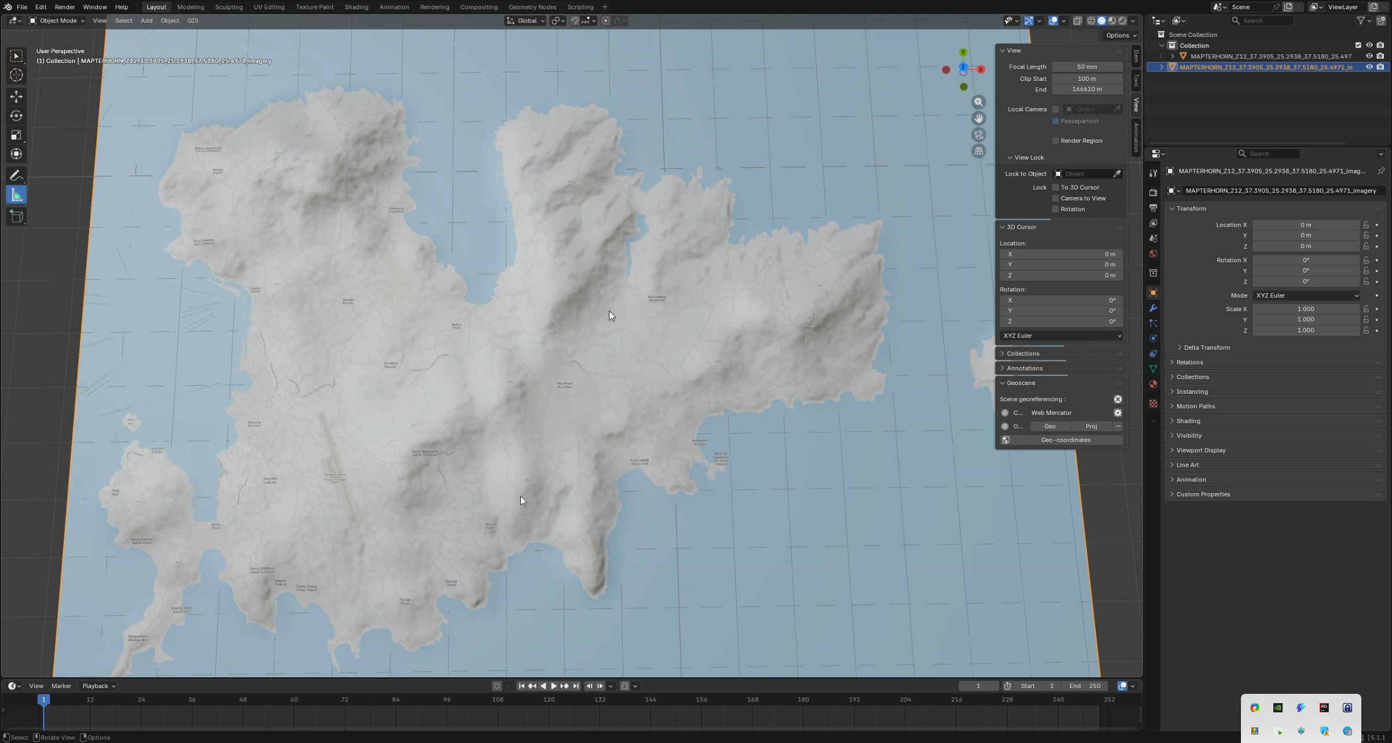Open the GIS menu
Image resolution: width=1392 pixels, height=743 pixels.
tap(193, 21)
